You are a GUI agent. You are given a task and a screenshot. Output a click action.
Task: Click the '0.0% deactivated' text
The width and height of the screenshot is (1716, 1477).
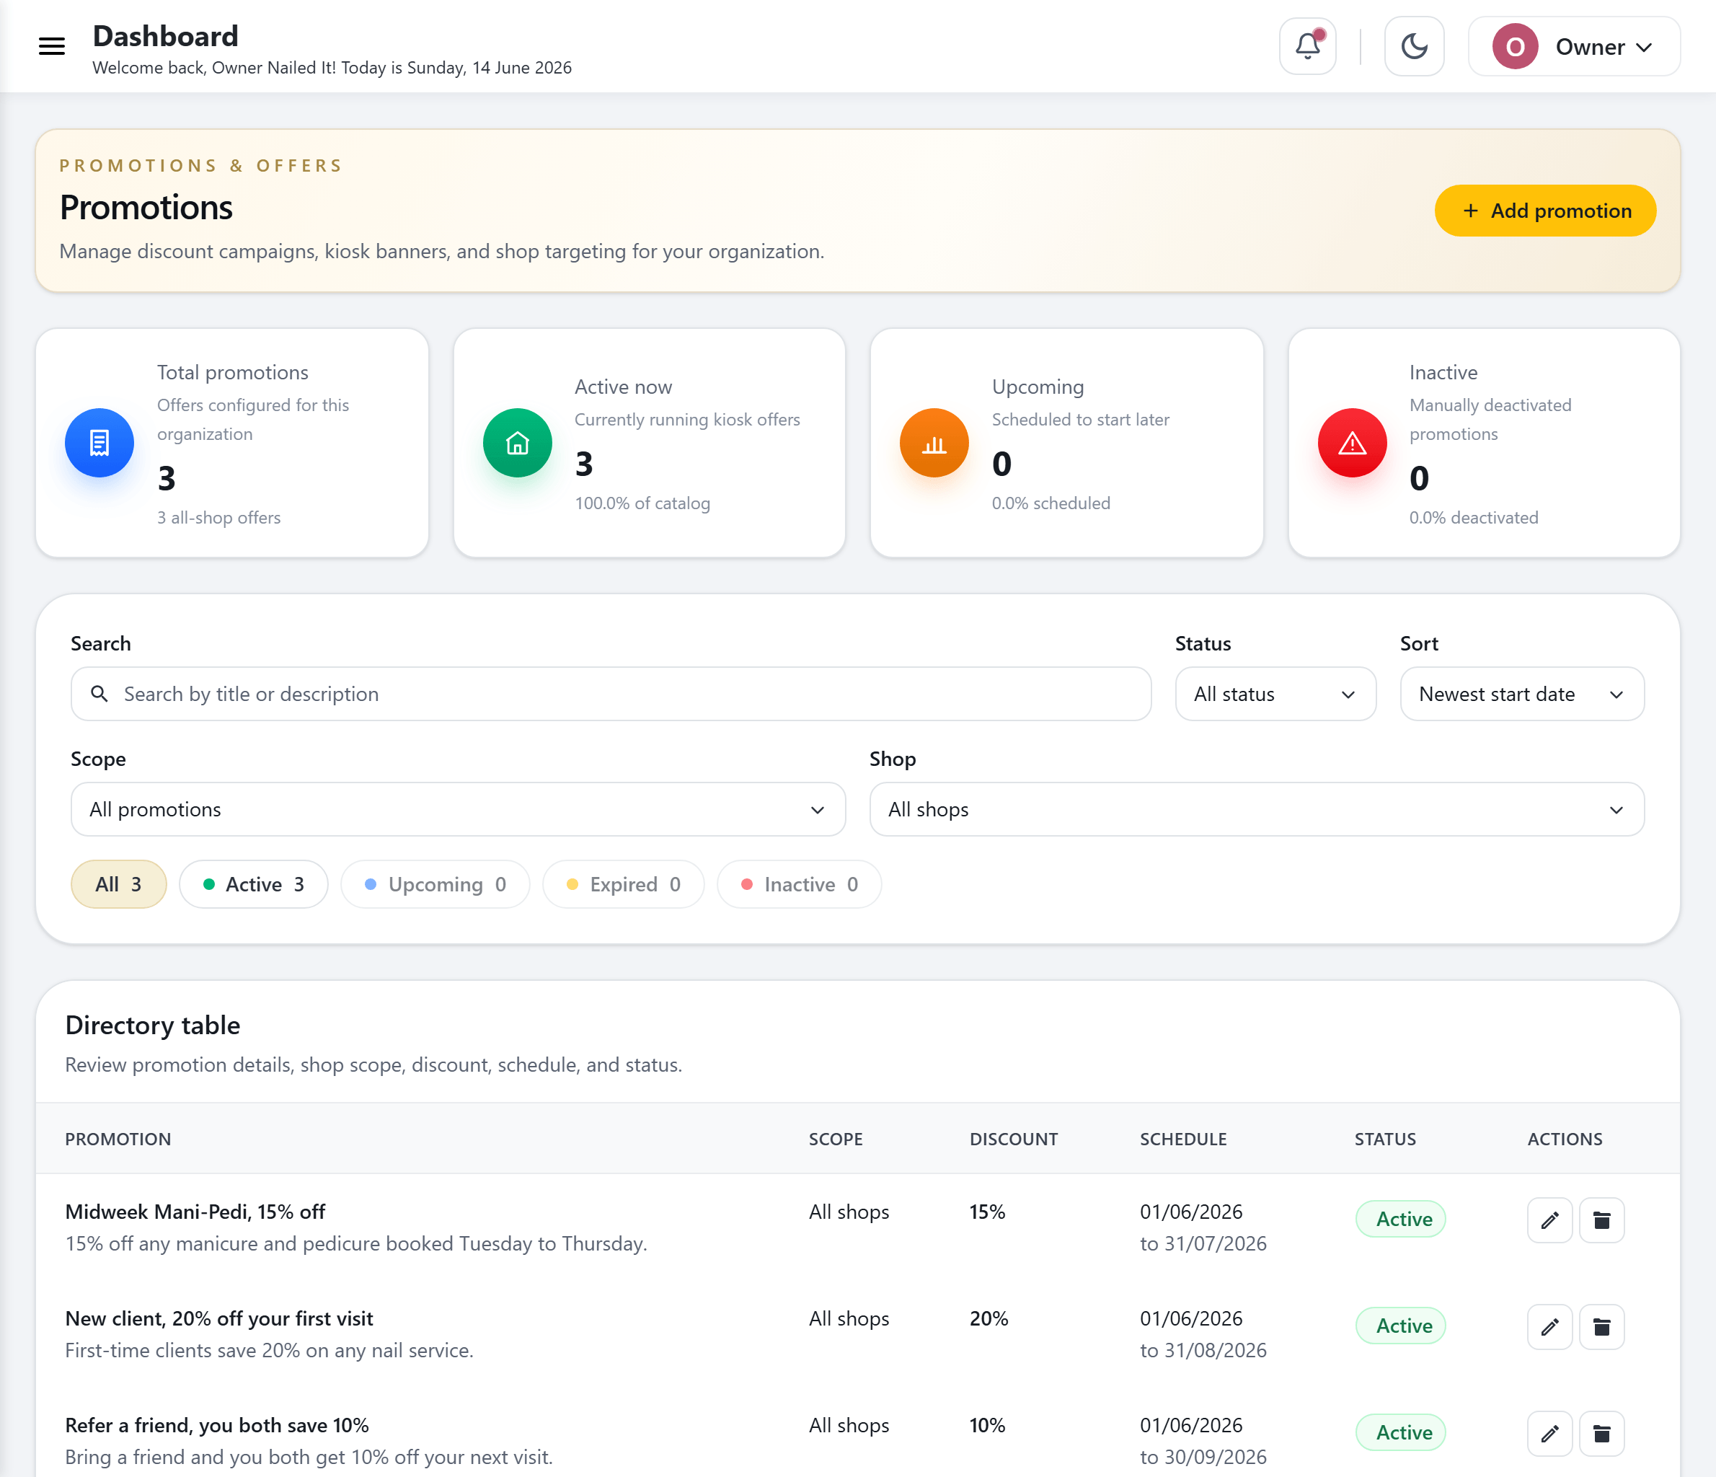tap(1474, 517)
